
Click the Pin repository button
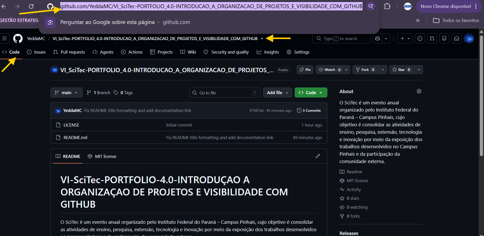point(305,70)
